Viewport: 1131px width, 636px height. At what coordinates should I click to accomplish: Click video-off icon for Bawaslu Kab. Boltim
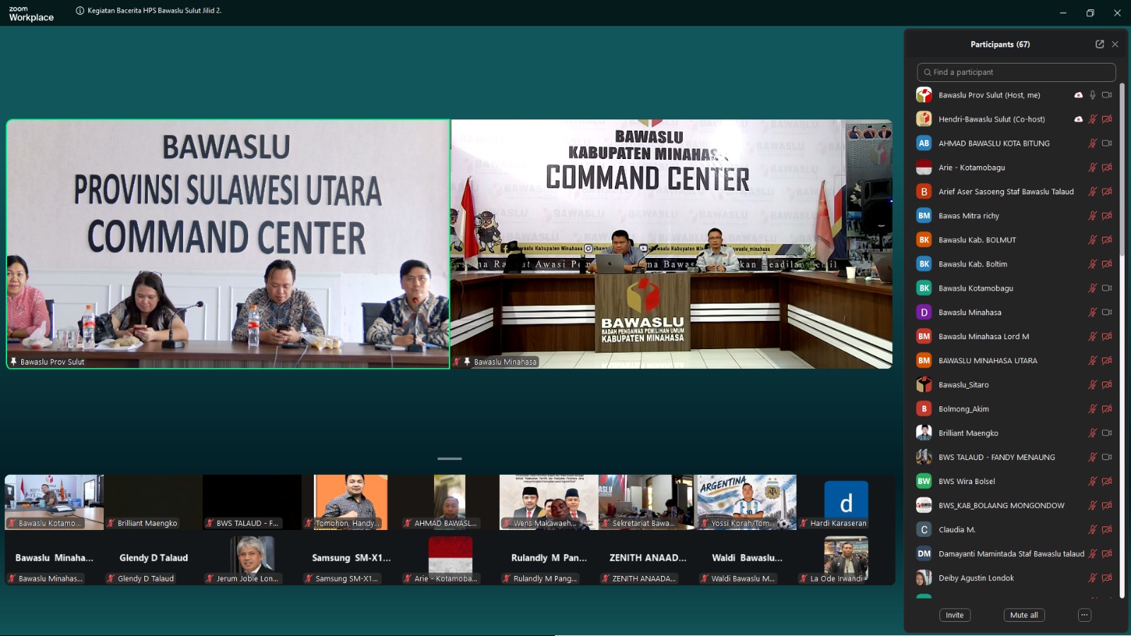click(1107, 264)
